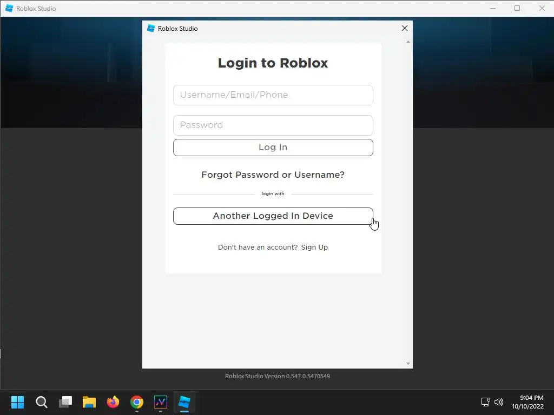Click the "Don't have an account?" text
The height and width of the screenshot is (415, 554).
click(258, 247)
